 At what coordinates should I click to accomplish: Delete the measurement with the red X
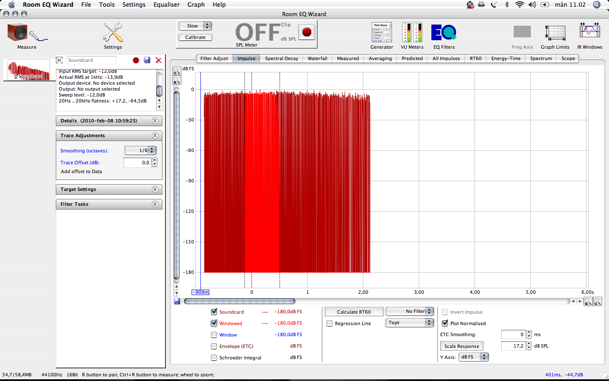(159, 60)
